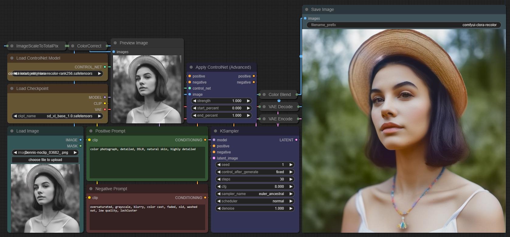Click the Load ControlNet Model collapse dot
Viewport: 510px width, 237px height.
[x=12, y=58]
